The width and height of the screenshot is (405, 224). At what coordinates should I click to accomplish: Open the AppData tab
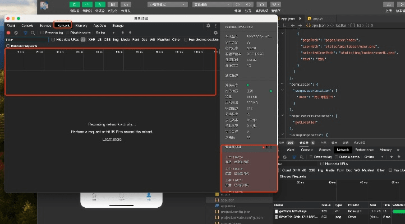(99, 25)
